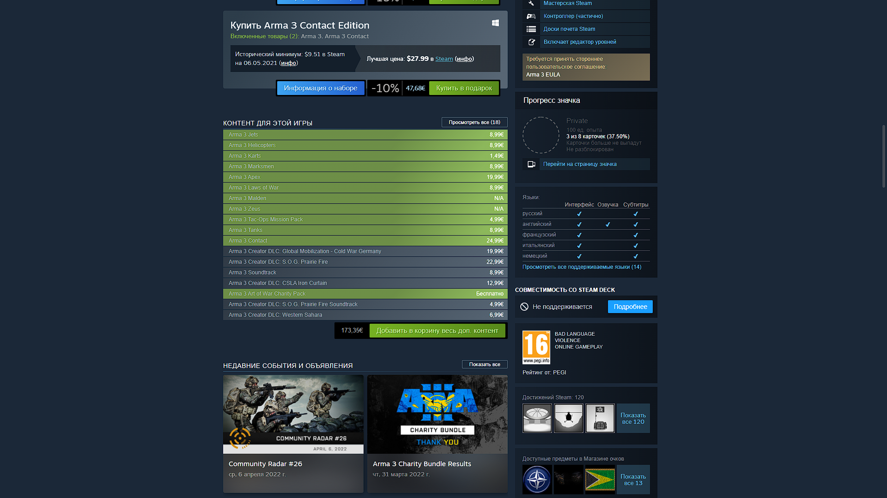
Task: Open the third achievement flag icon
Action: point(600,418)
